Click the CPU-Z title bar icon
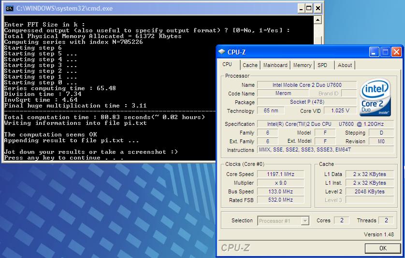405x258 pixels. 222,52
